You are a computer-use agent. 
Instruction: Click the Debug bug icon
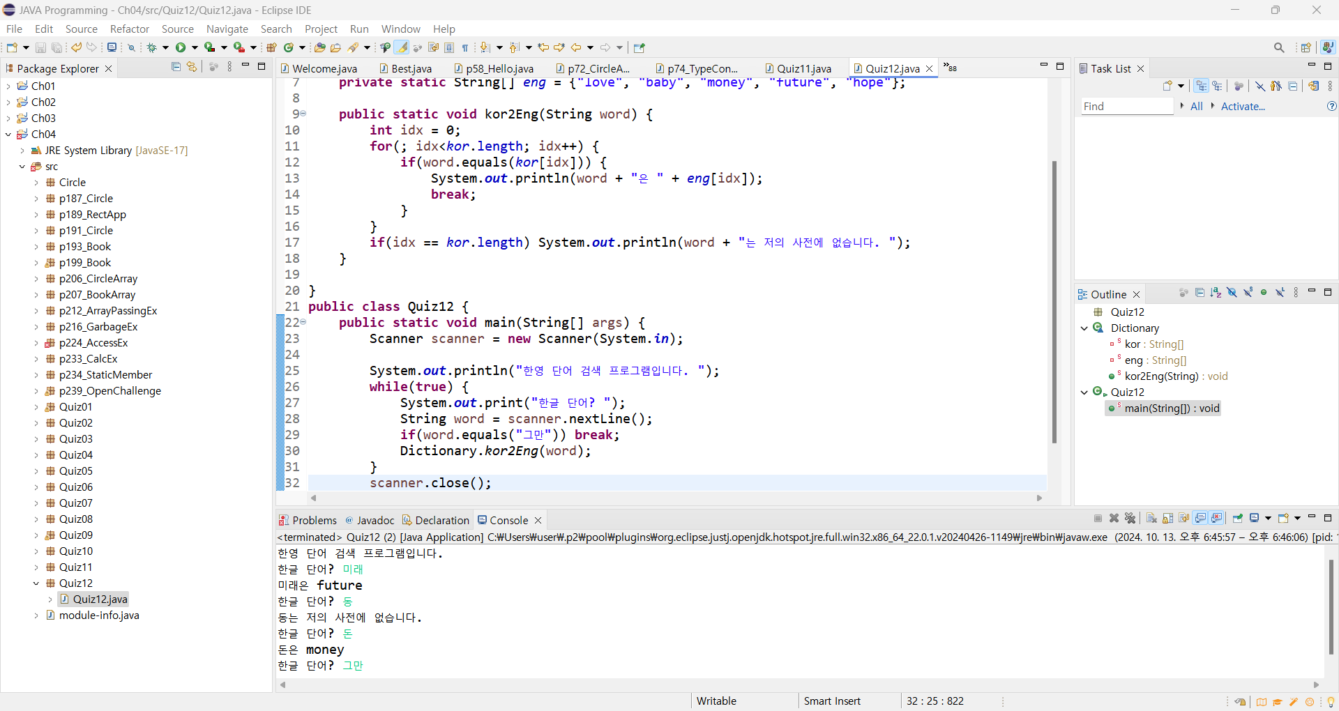tap(151, 47)
